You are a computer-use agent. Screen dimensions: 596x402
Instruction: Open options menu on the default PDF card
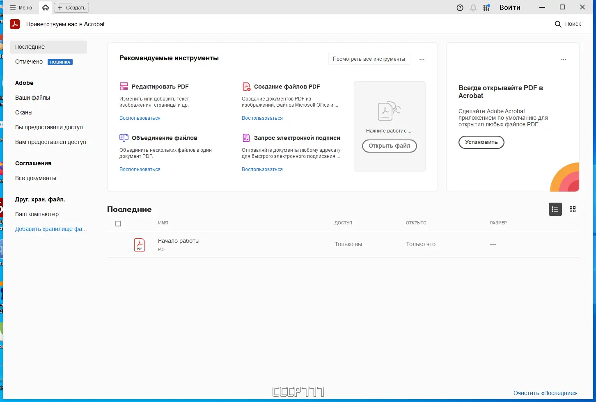point(564,59)
